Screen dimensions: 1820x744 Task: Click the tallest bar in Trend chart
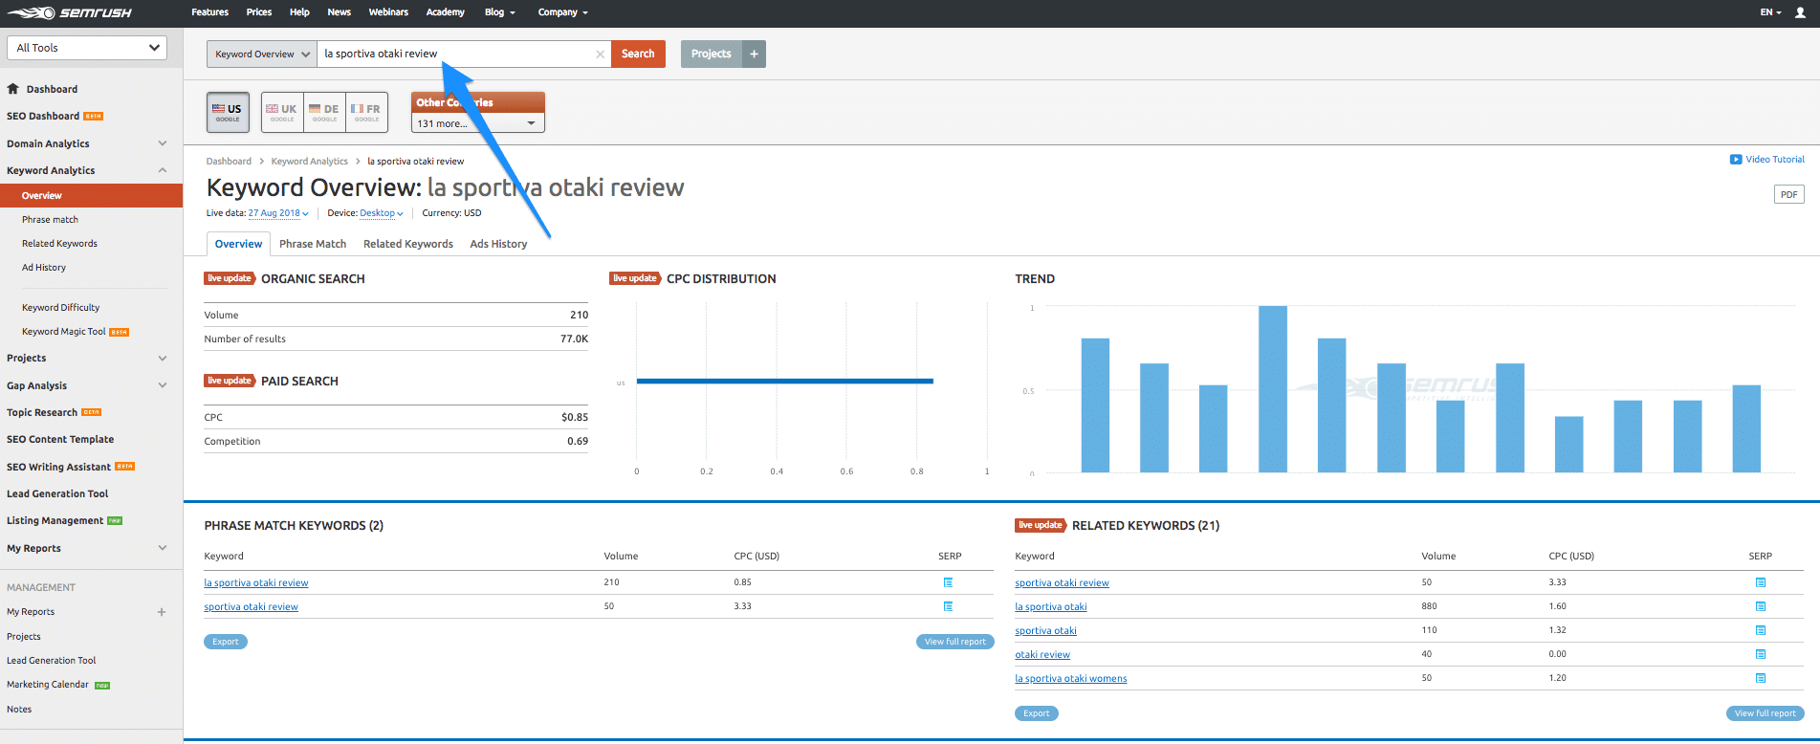[1272, 389]
